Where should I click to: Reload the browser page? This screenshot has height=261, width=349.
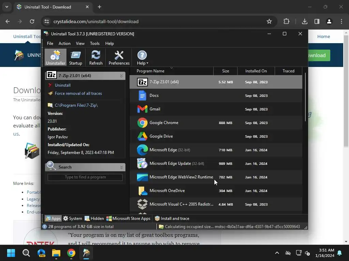point(32,21)
